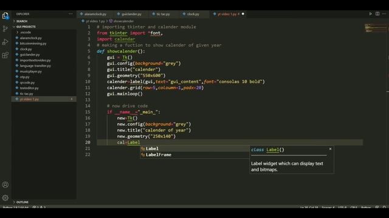Open language transliter.py in the explorer
The image size is (389, 218).
(35, 66)
